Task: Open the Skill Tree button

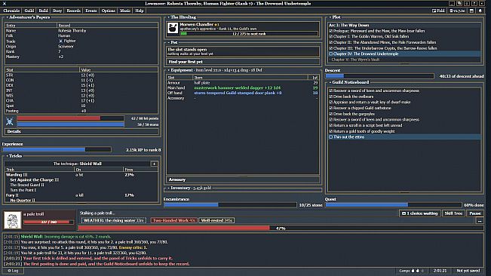Action: 453,213
